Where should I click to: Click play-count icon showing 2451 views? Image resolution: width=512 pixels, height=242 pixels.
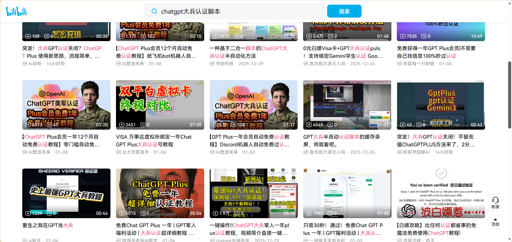122,125
